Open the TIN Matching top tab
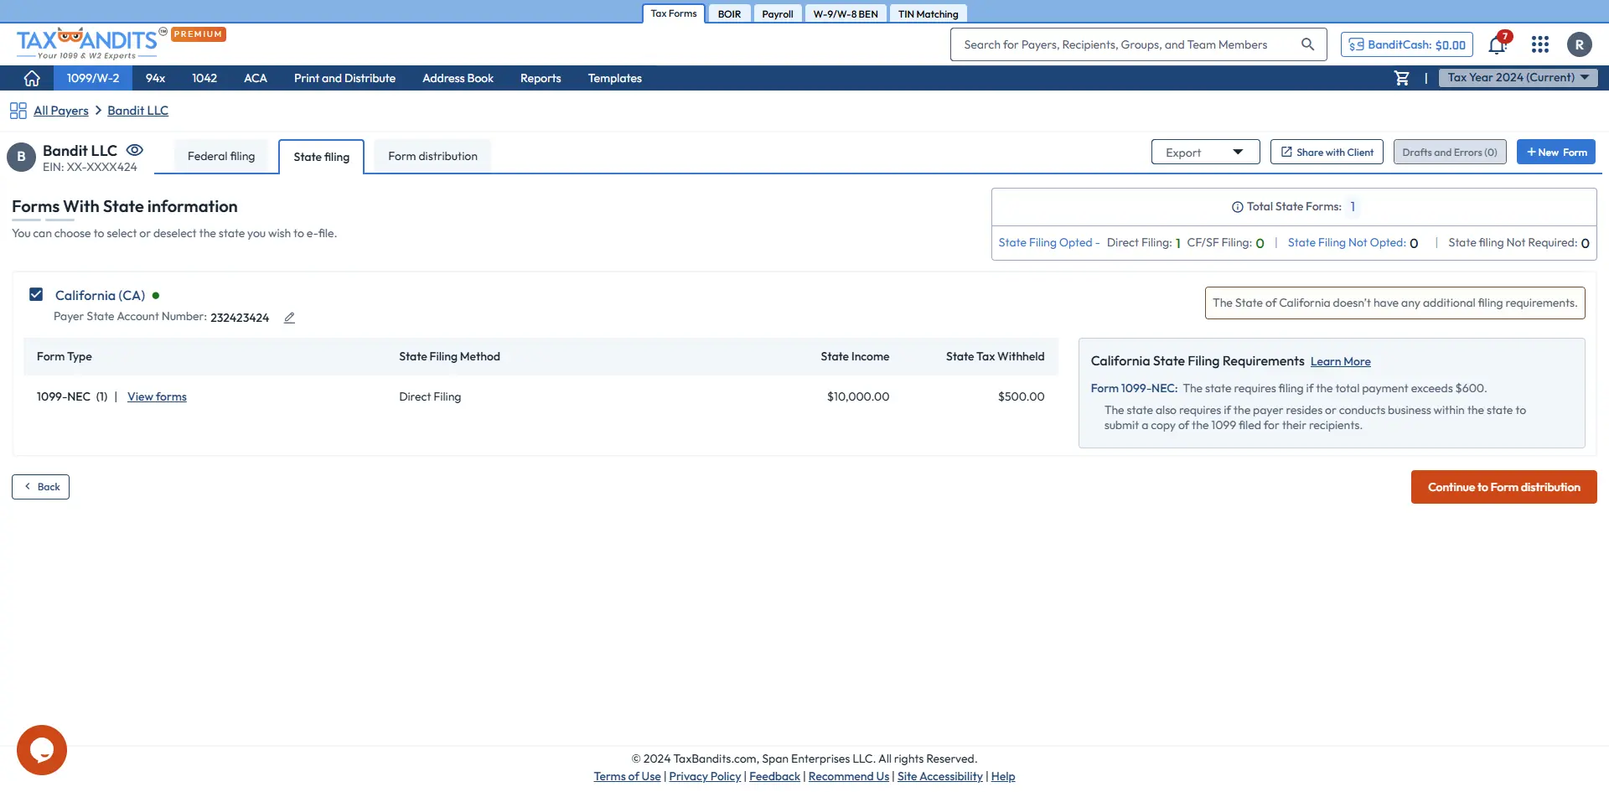Viewport: 1609px width, 792px height. click(928, 14)
